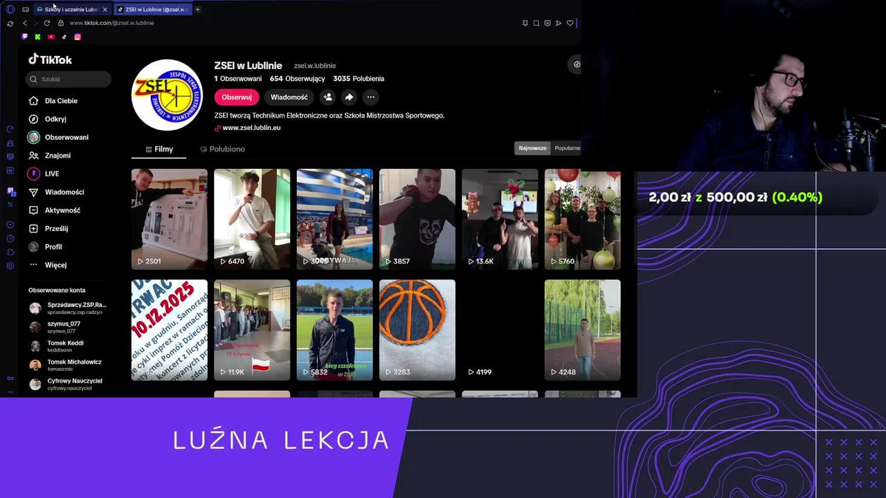Open the TikTok bookmark icon

point(64,37)
